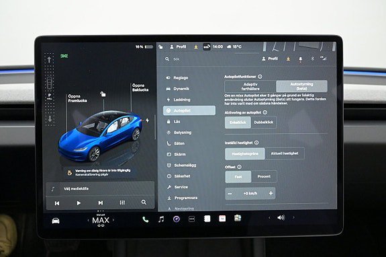Show info for Autopilotfunktioner

(260, 77)
